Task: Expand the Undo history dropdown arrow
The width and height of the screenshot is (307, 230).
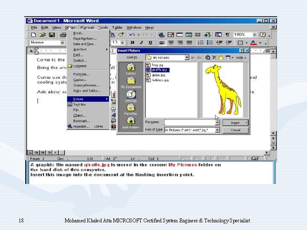Action: (x=139, y=35)
